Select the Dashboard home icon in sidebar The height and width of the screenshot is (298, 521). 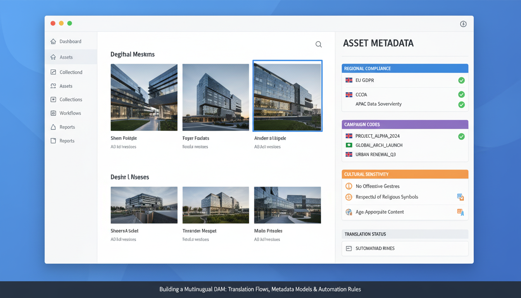point(53,41)
